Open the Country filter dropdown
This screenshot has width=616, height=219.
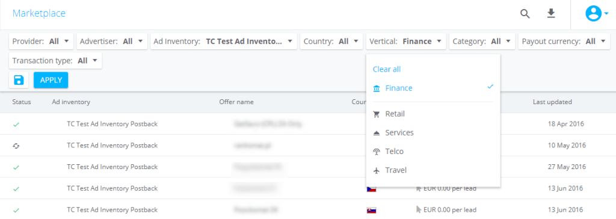331,42
